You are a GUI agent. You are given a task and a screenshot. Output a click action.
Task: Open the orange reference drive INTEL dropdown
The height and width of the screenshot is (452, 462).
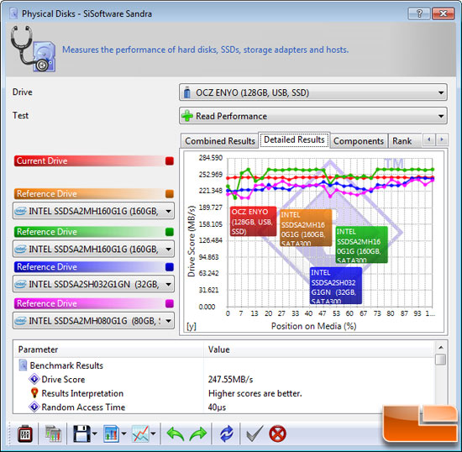coord(93,211)
